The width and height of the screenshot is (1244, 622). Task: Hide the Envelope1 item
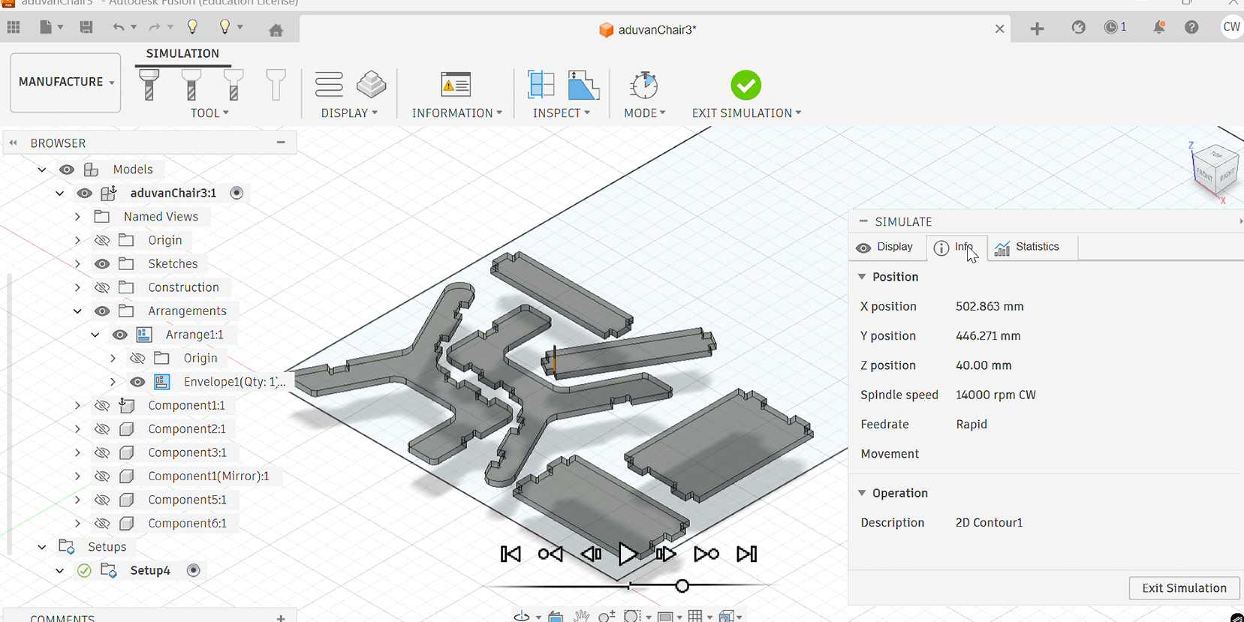pyautogui.click(x=137, y=382)
